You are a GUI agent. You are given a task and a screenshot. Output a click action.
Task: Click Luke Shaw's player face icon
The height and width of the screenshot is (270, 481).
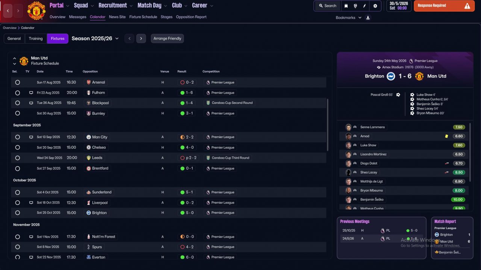(348, 145)
